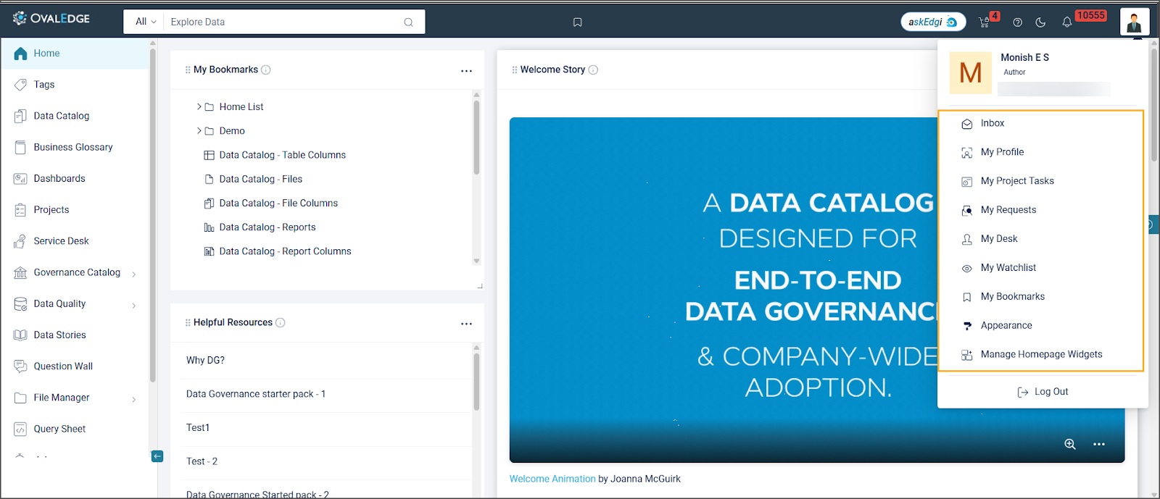The width and height of the screenshot is (1160, 499).
Task: Click the My Bookmarks list scrollbar
Action: point(476,138)
